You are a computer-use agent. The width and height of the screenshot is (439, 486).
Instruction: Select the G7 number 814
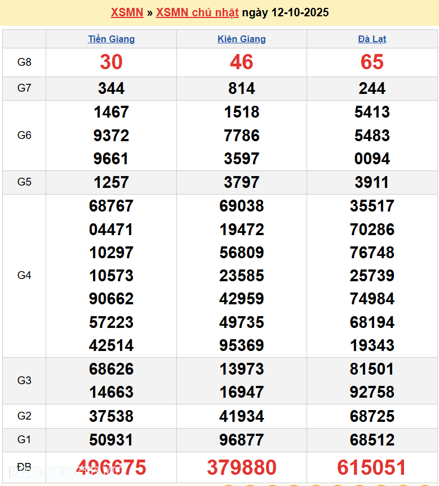tap(241, 88)
